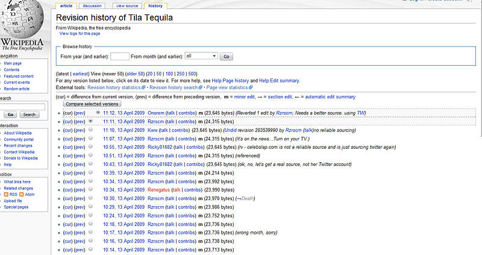The width and height of the screenshot is (482, 255).
Task: Show 500 revisions per page link
Action: point(192,72)
